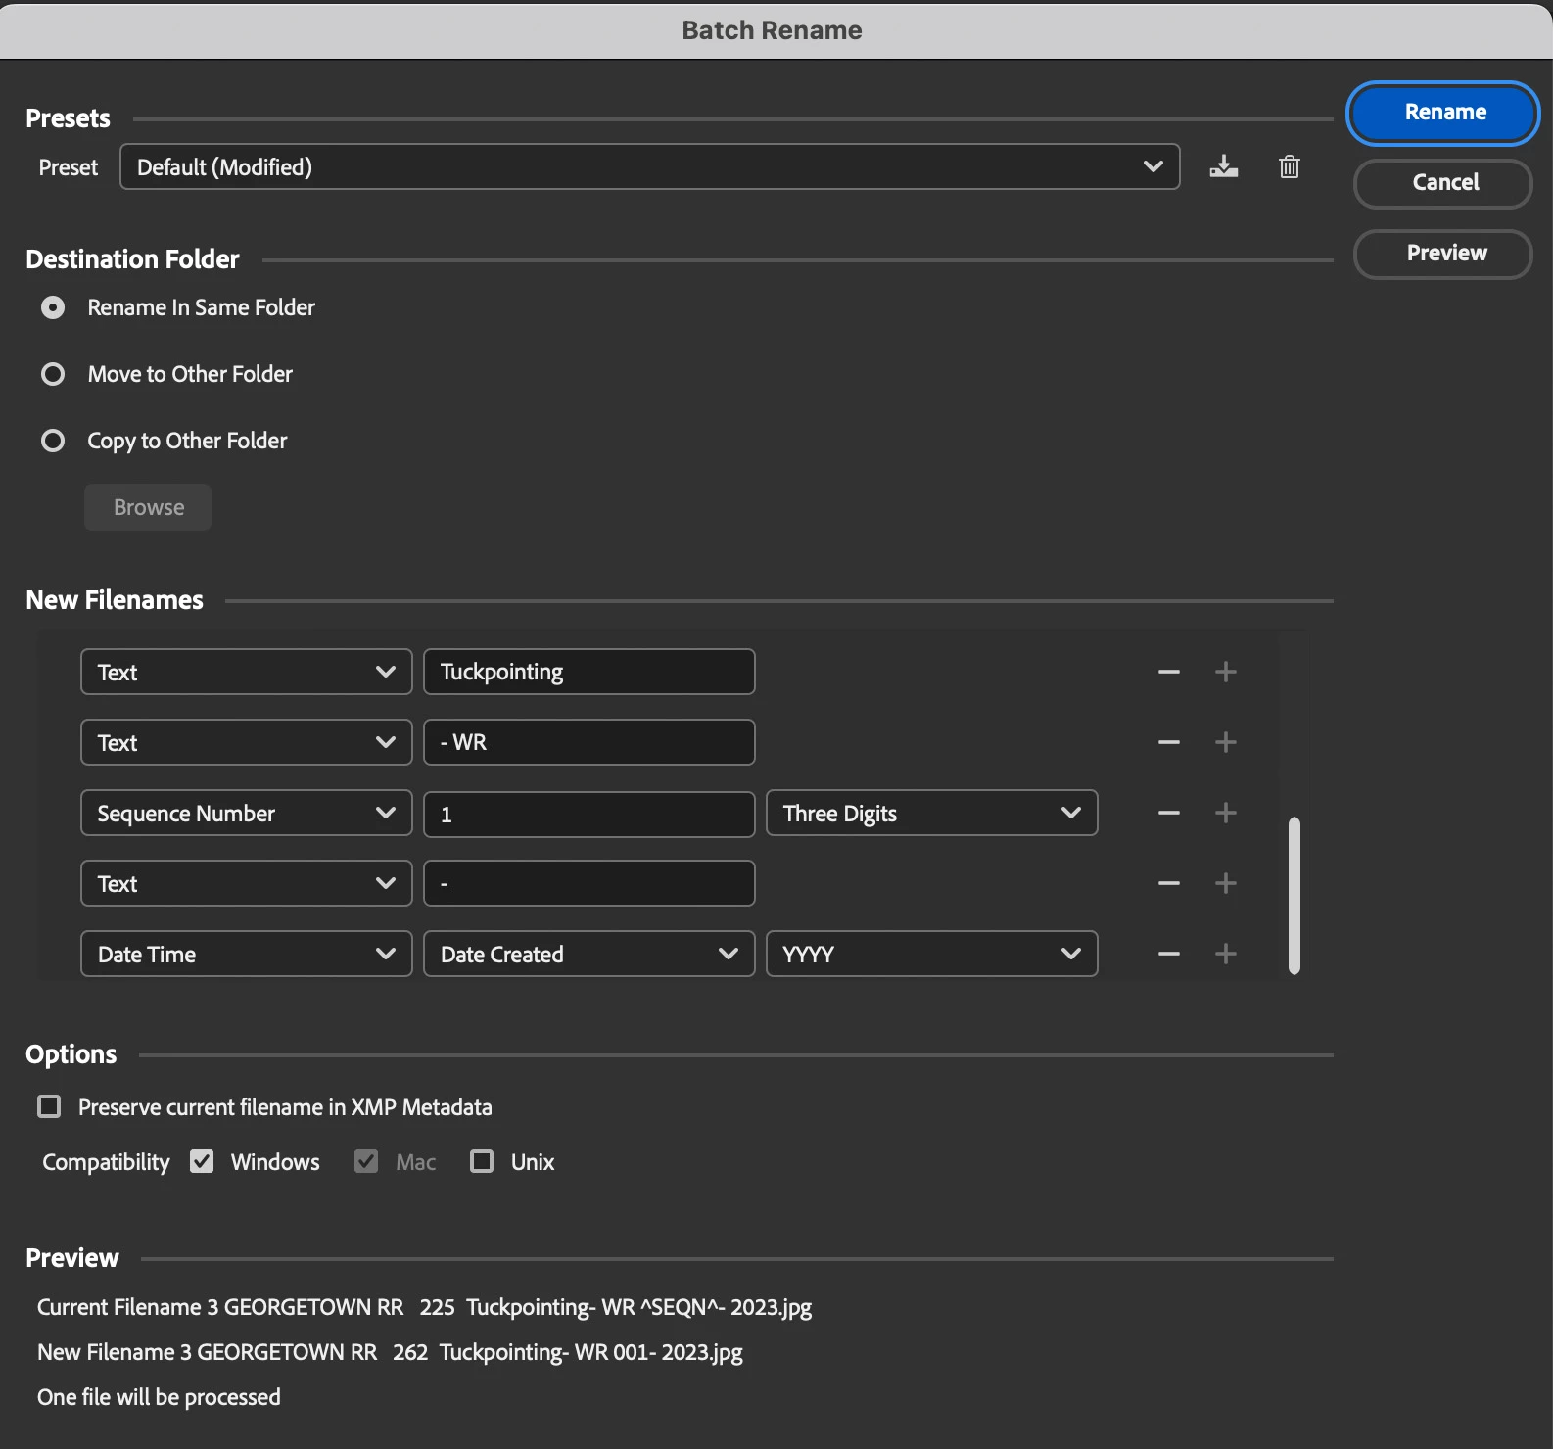
Task: Remove the Sequence Number row with minus
Action: point(1168,813)
